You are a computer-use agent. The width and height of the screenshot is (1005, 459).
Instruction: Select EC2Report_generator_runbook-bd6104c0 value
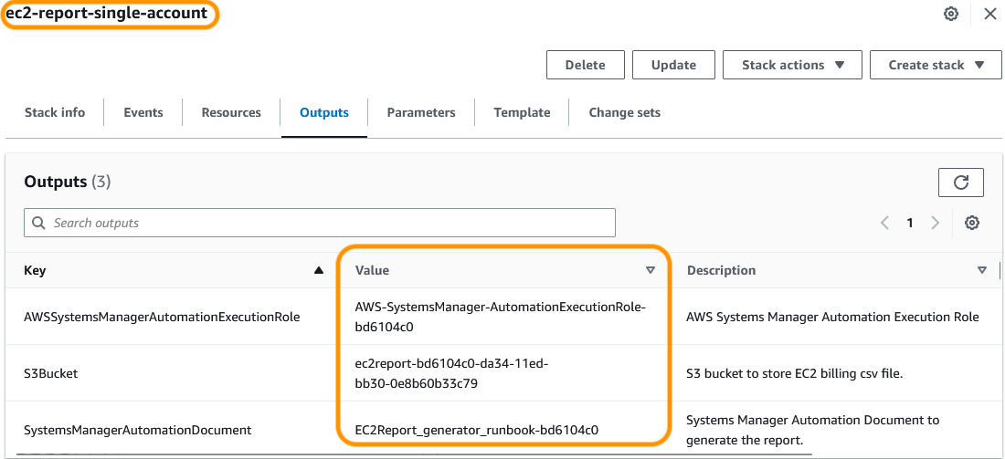pos(476,430)
